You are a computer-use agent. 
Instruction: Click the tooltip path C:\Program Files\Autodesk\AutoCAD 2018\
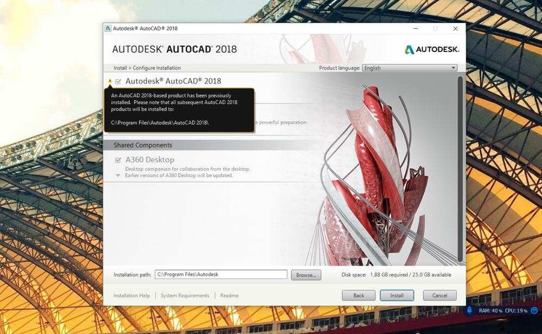[x=160, y=123]
